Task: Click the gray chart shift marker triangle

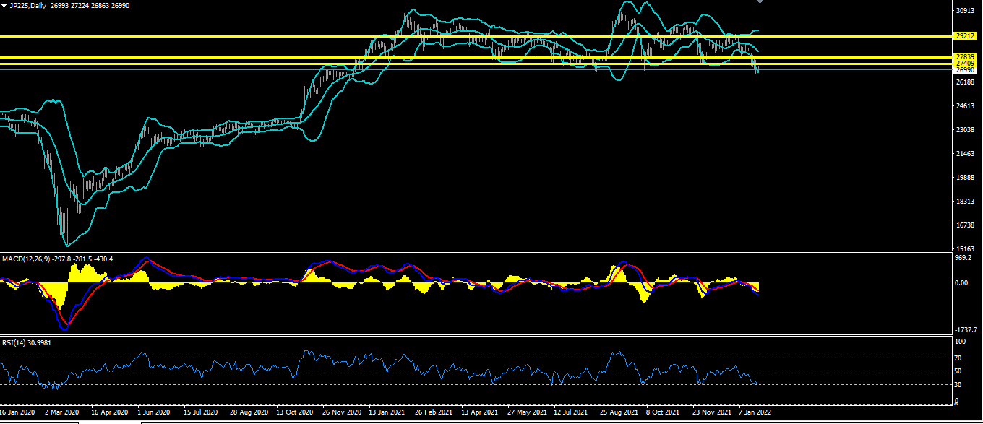Action: pos(760,2)
